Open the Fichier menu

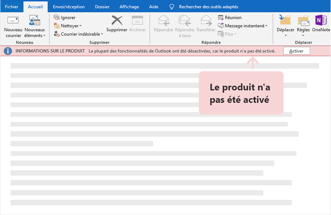tap(11, 7)
